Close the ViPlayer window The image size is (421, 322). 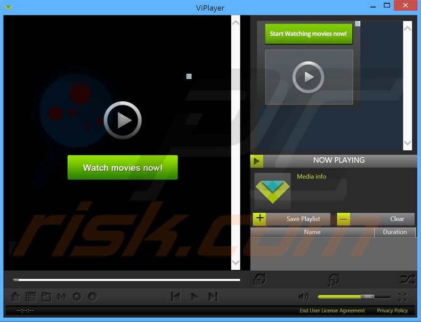click(405, 5)
